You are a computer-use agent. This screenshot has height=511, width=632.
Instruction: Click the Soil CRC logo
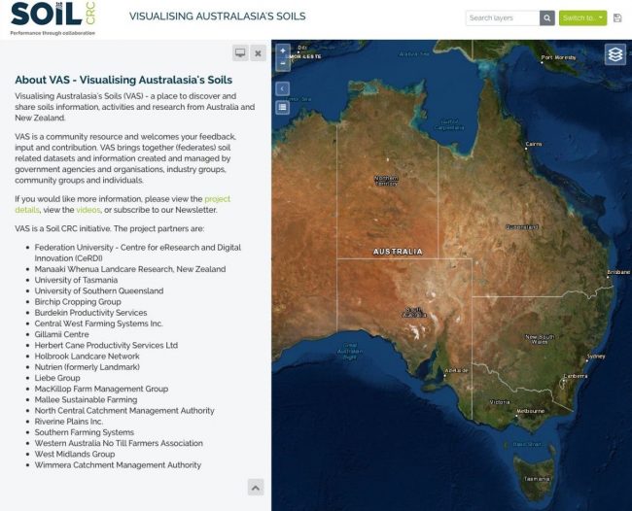[49, 17]
